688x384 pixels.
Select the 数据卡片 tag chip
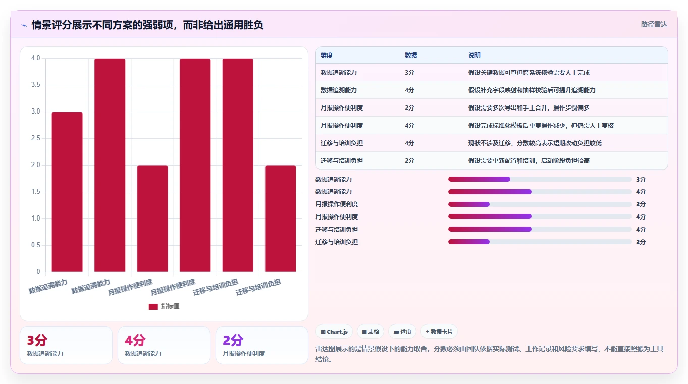(439, 332)
